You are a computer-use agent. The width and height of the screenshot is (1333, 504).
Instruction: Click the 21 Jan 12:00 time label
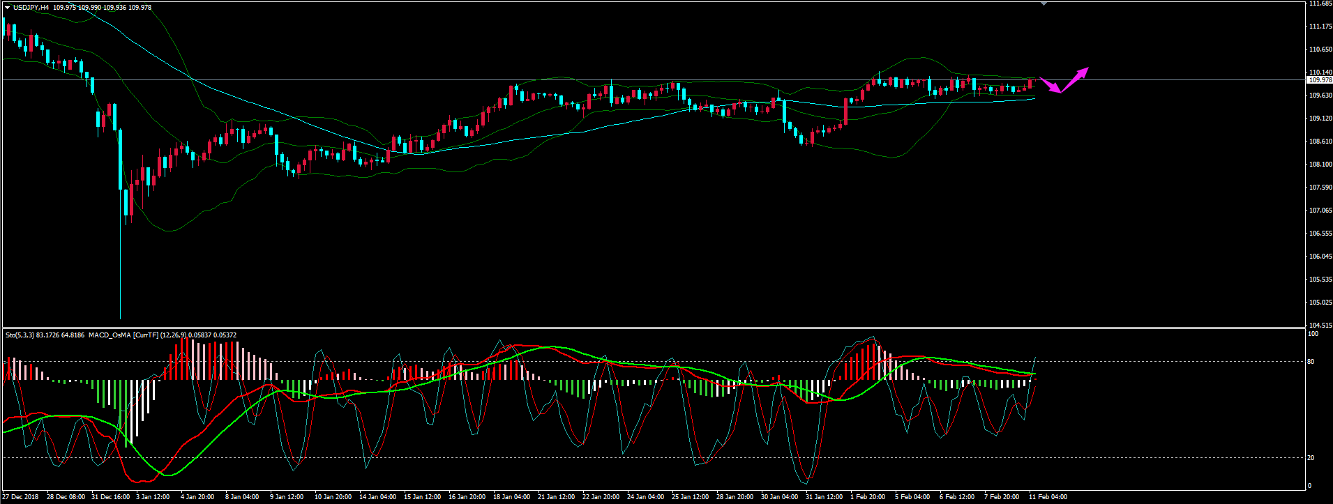tap(557, 497)
